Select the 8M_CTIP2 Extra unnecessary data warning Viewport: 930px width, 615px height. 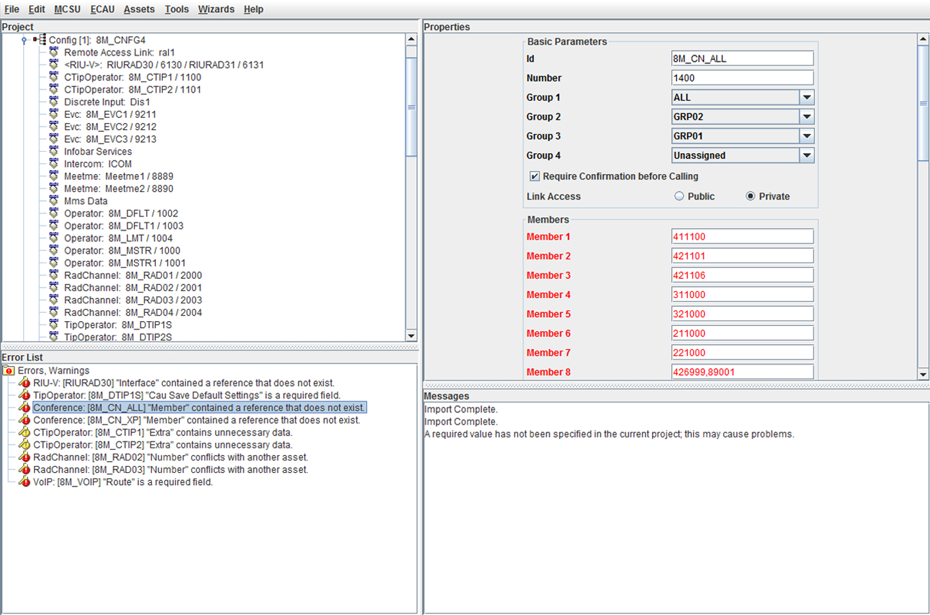click(x=163, y=445)
